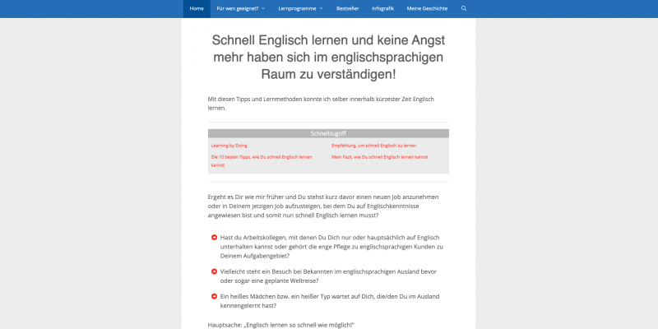Click the 'Lernprogramme' menu label
The height and width of the screenshot is (329, 658).
[x=296, y=8]
